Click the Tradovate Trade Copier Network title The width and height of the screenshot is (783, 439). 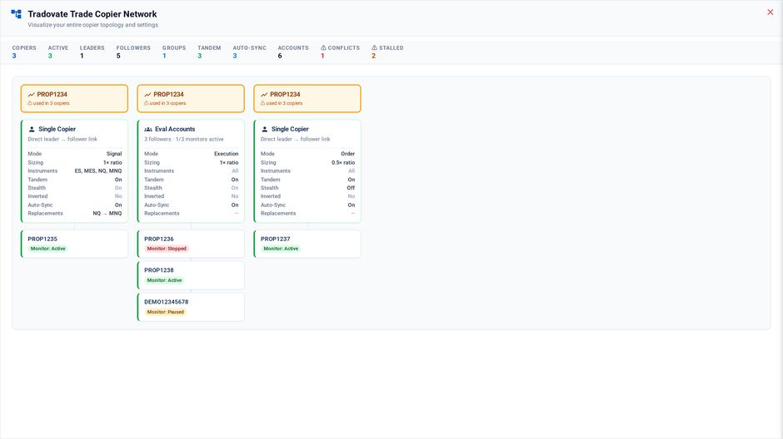92,14
